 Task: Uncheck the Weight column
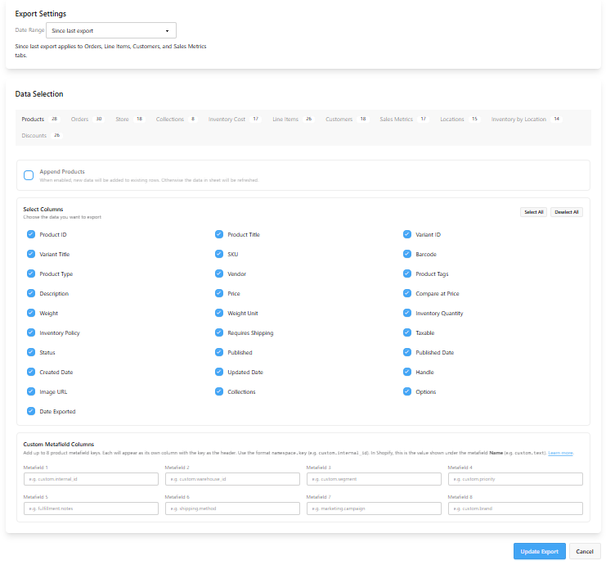[31, 313]
